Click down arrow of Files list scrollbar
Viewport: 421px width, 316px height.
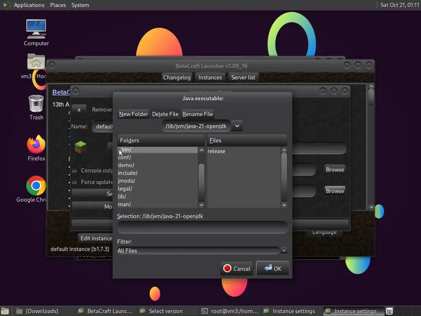(284, 205)
